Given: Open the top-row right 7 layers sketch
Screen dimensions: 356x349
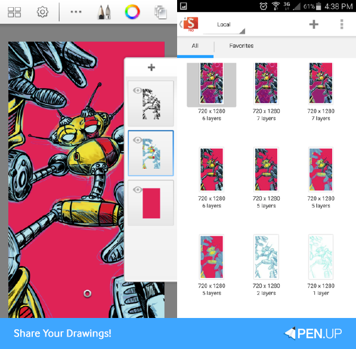Looking at the screenshot, I should [x=321, y=83].
